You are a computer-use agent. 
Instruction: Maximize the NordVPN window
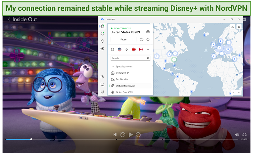[x=232, y=19]
